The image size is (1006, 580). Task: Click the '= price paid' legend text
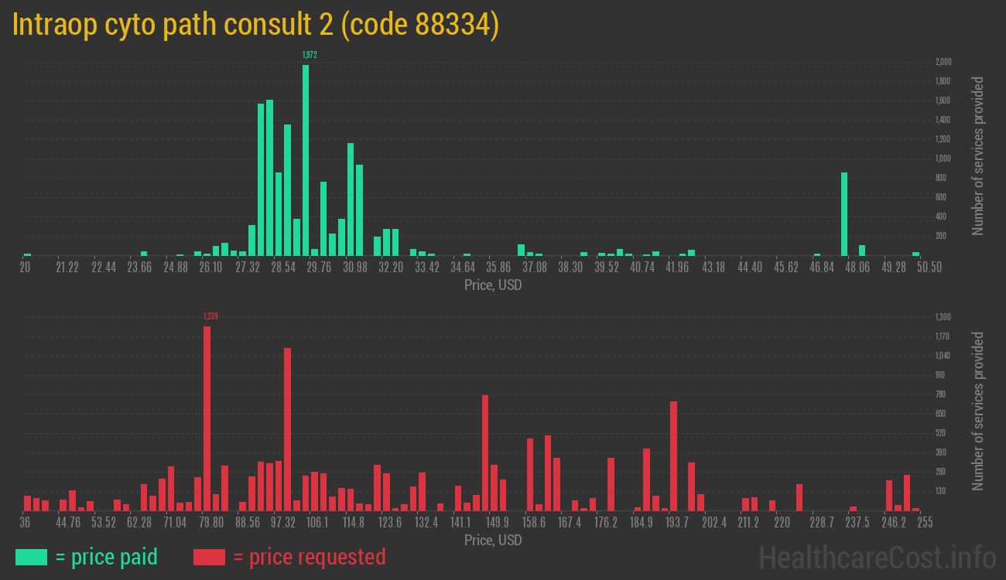[x=107, y=557]
